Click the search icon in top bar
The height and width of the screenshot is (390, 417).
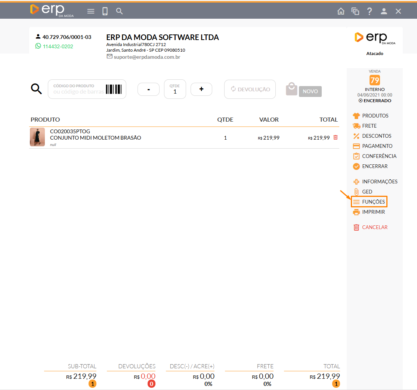tap(119, 11)
